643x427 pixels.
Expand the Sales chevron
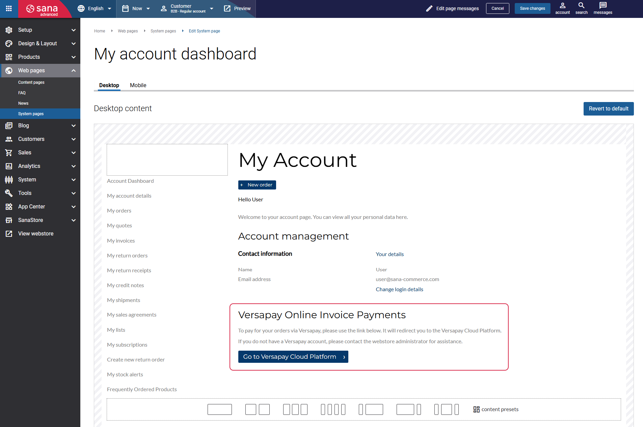74,153
